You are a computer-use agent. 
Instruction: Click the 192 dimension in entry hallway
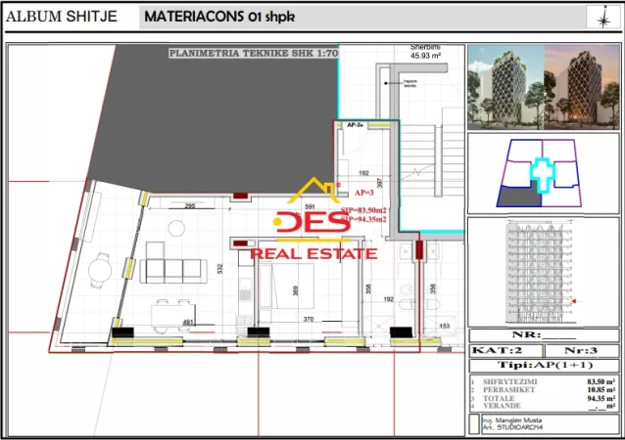pyautogui.click(x=363, y=173)
